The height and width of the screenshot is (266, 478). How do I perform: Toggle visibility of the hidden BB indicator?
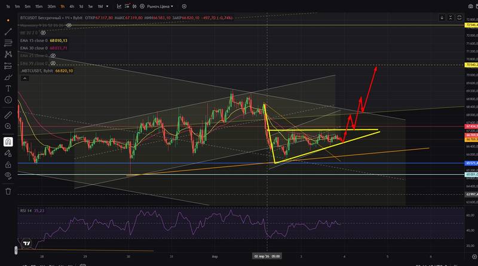coord(43,33)
